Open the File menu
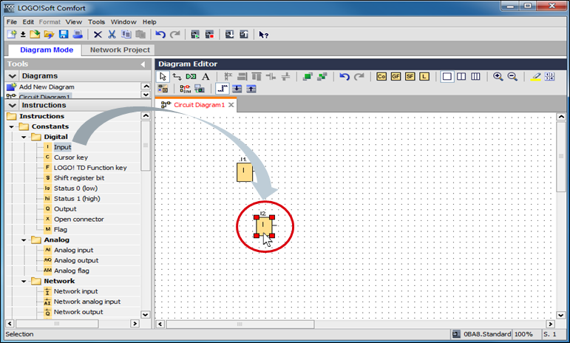570x343 pixels. click(x=12, y=21)
